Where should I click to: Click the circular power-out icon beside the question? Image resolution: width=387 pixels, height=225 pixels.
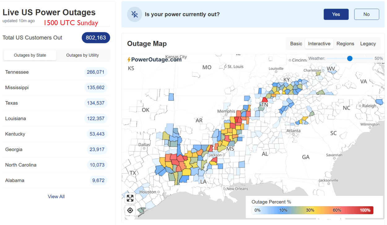tap(134, 14)
